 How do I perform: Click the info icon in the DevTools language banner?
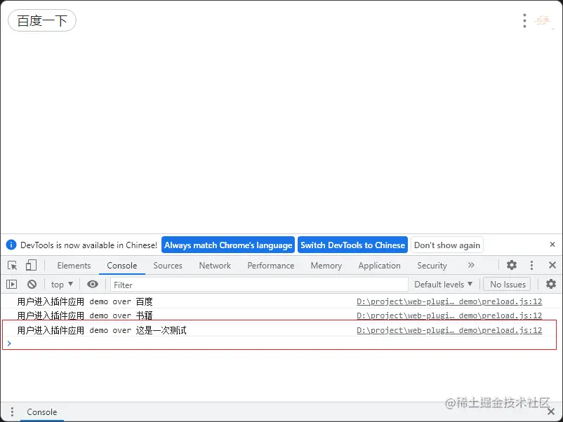tap(11, 245)
